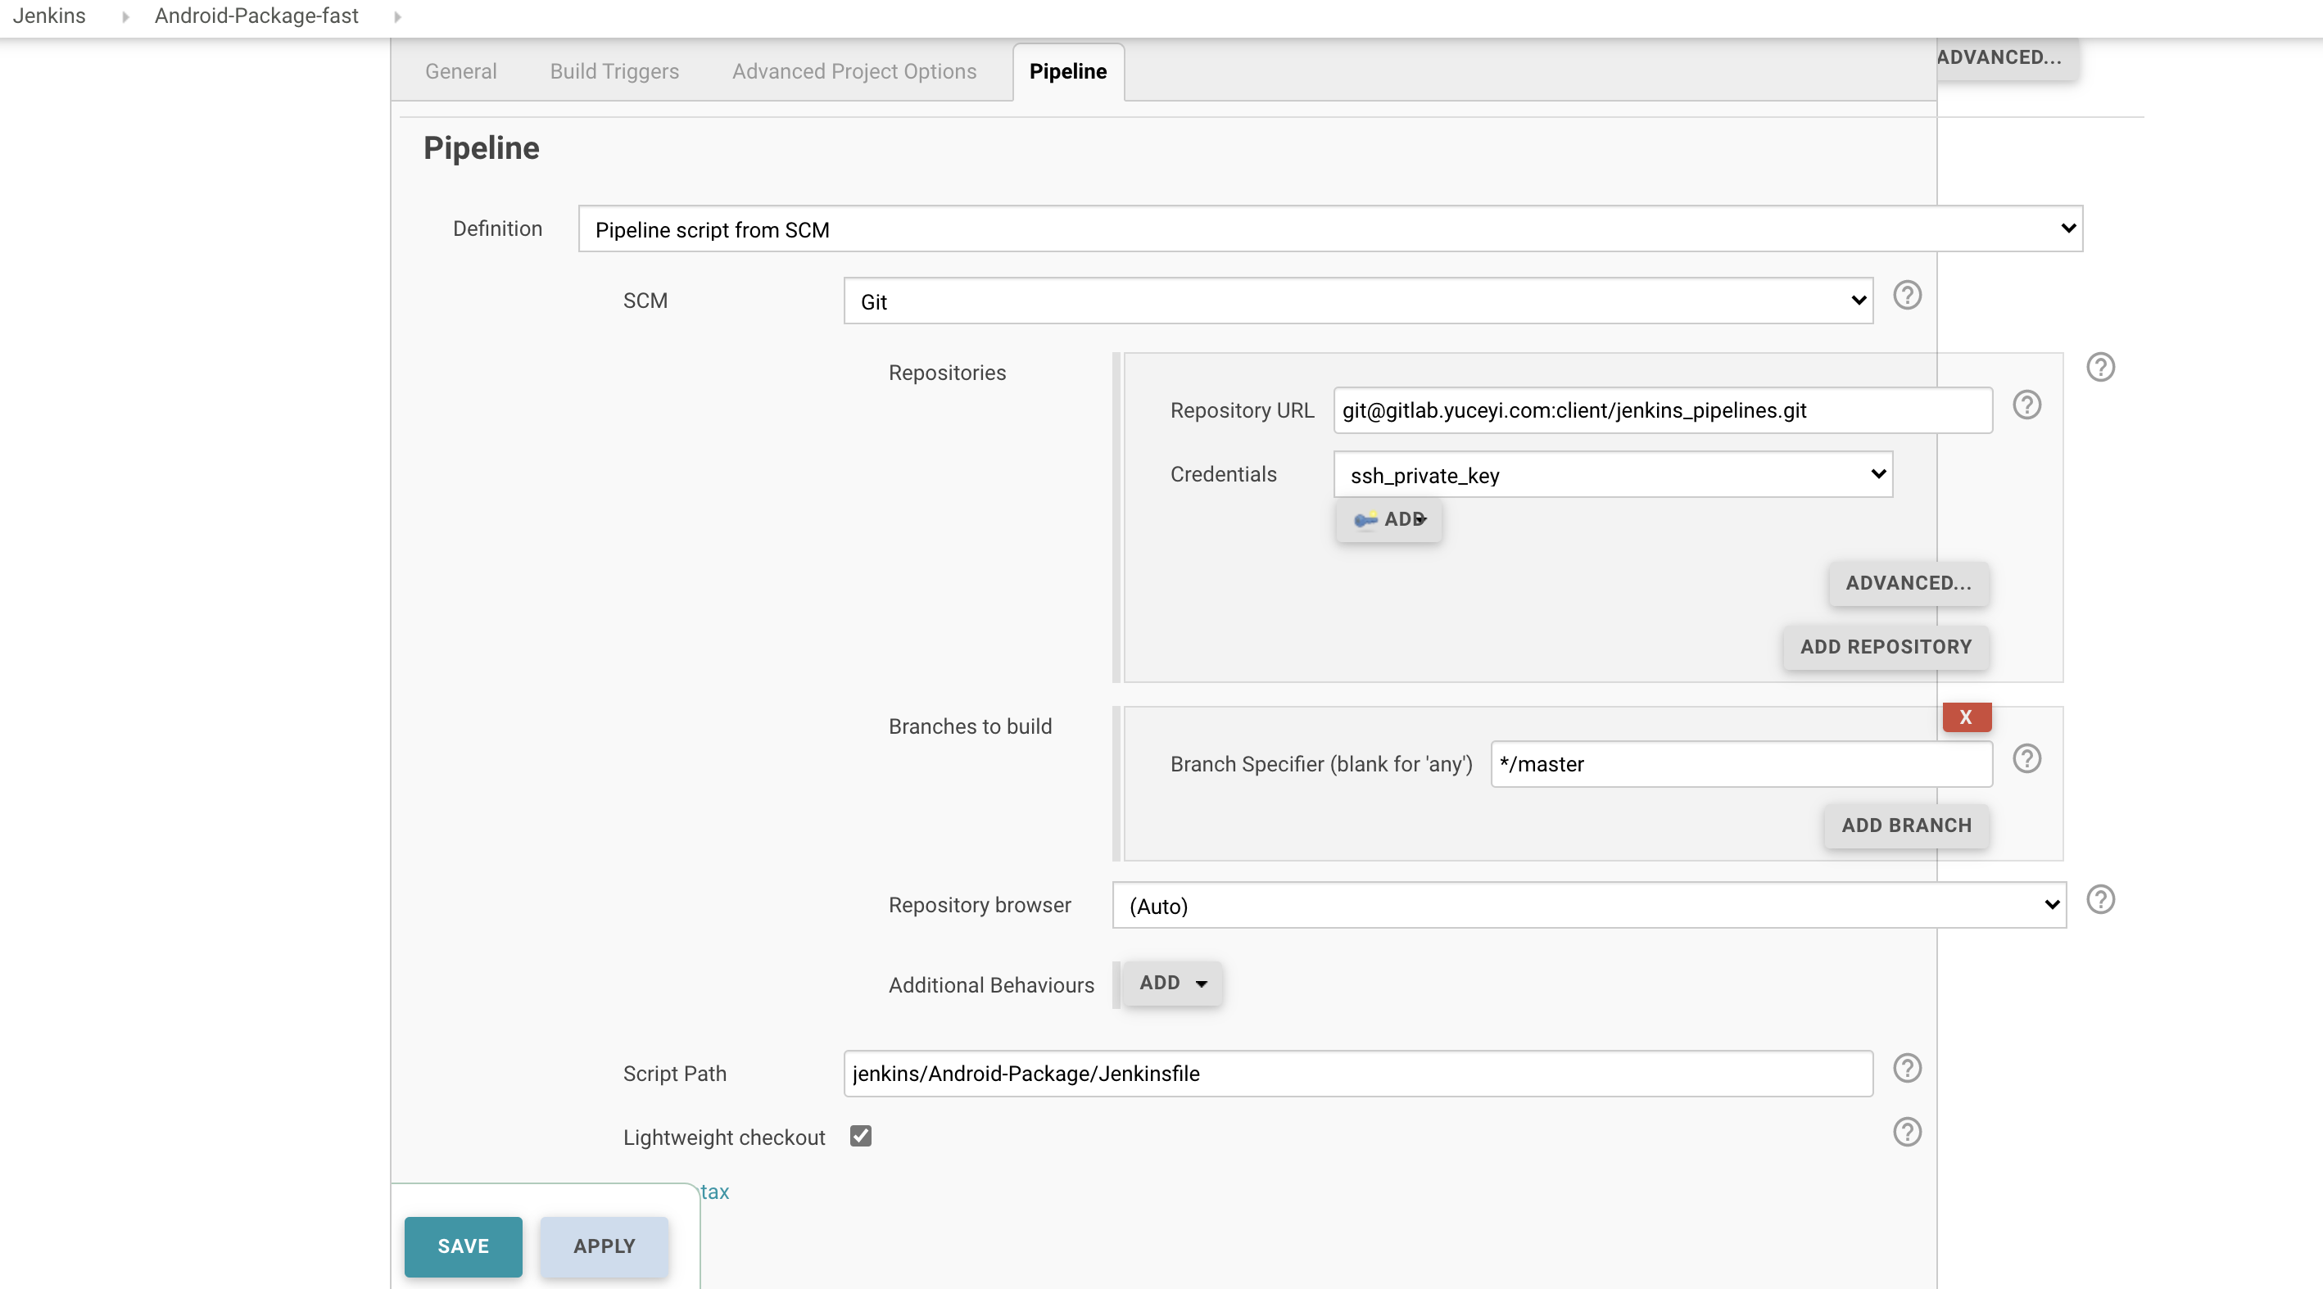
Task: Open Additional Behaviours Add menu
Action: click(x=1171, y=983)
